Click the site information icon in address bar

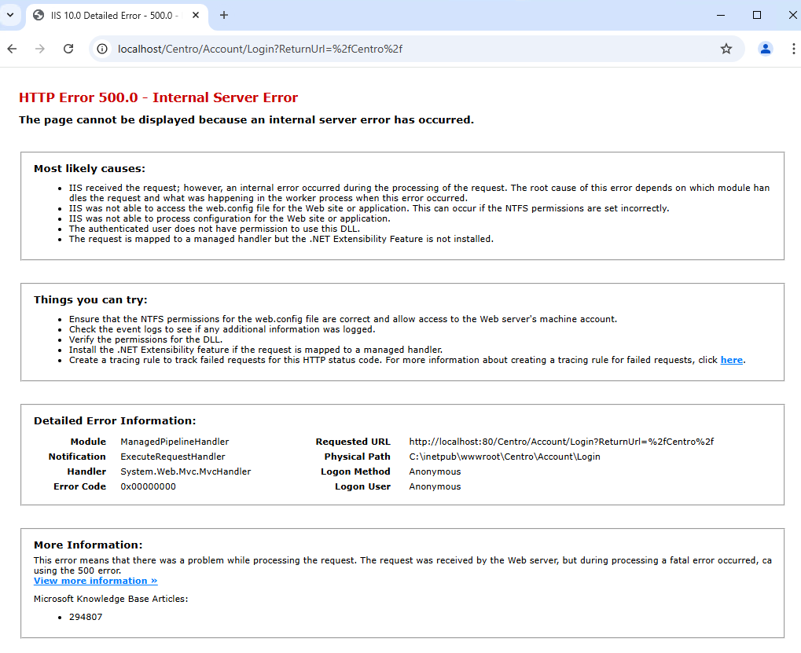click(102, 49)
